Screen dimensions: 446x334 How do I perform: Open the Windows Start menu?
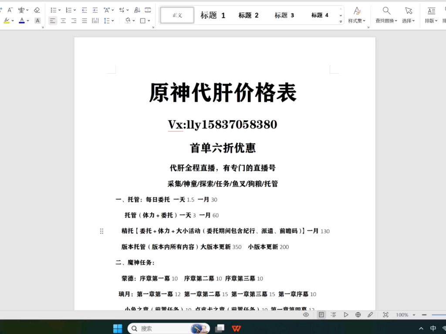pyautogui.click(x=118, y=329)
